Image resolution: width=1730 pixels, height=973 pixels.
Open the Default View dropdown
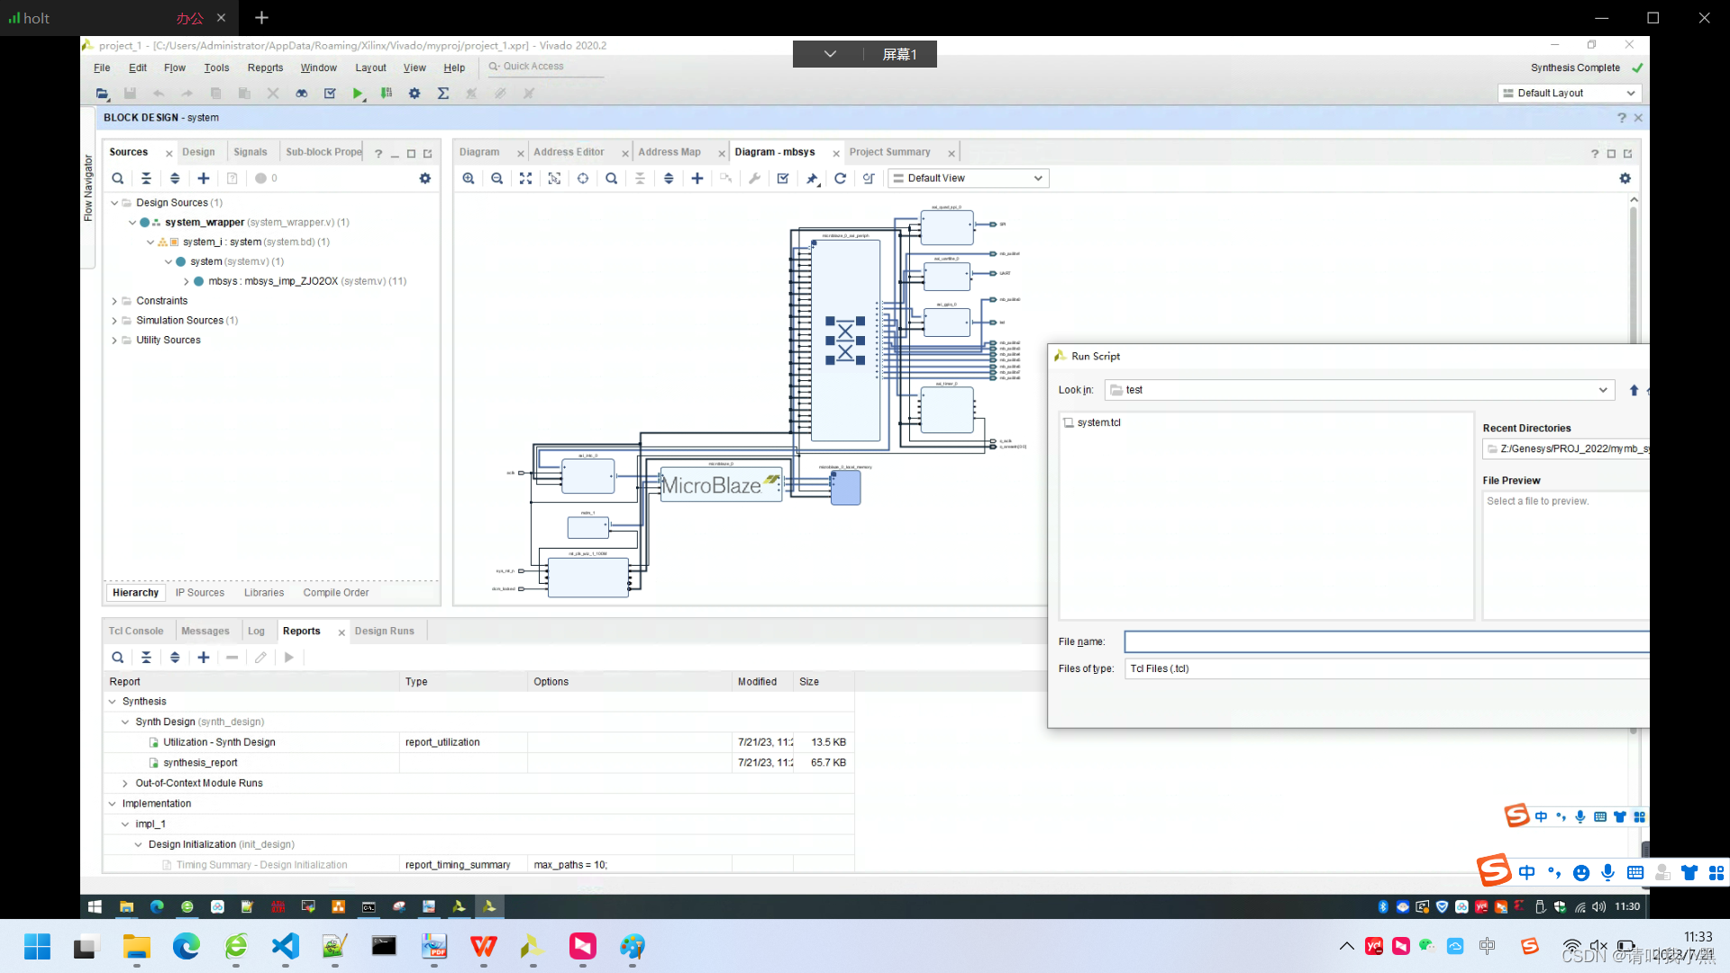tap(968, 178)
